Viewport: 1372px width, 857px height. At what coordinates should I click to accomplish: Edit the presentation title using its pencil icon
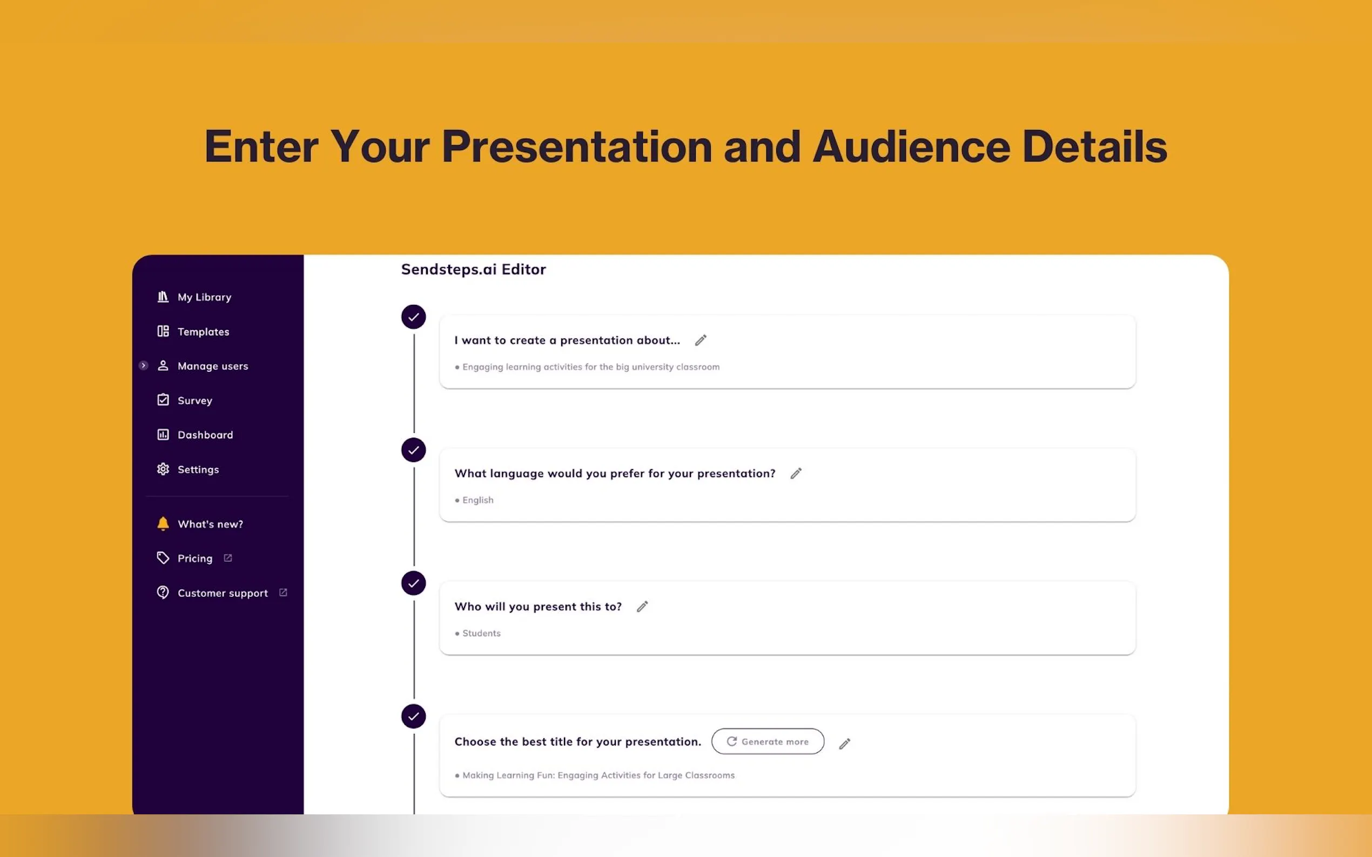tap(844, 744)
